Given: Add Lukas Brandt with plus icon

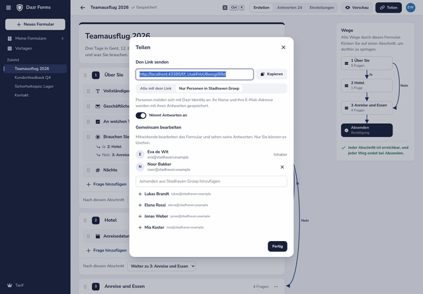Looking at the screenshot, I should click(140, 194).
